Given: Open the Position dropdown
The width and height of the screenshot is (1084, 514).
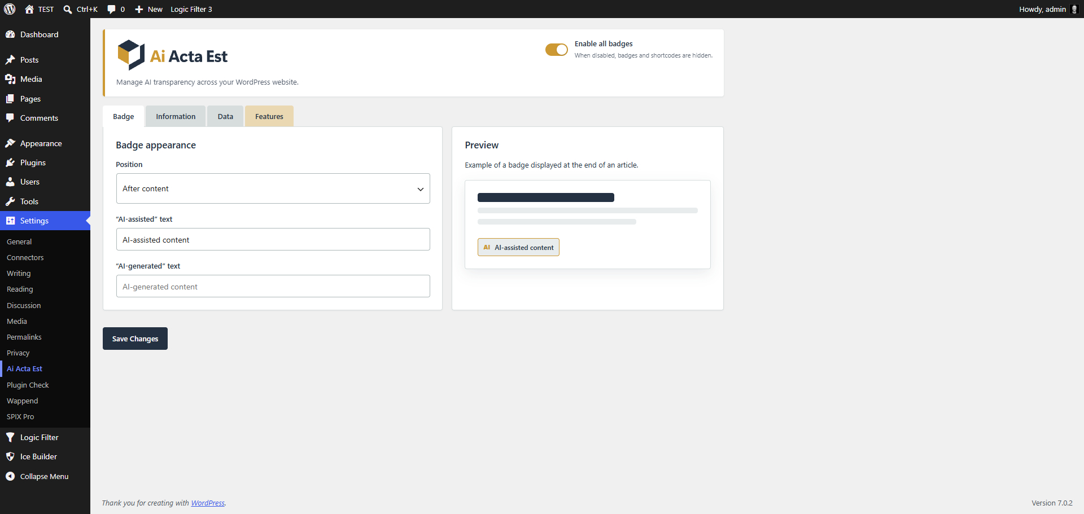Looking at the screenshot, I should click(273, 188).
